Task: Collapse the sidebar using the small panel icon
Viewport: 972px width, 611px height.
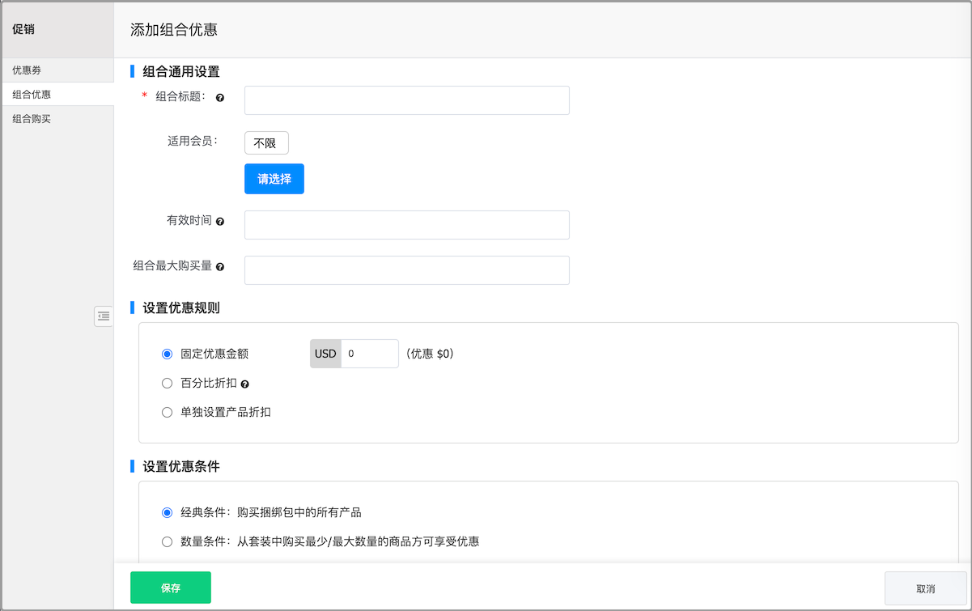Action: [x=104, y=316]
